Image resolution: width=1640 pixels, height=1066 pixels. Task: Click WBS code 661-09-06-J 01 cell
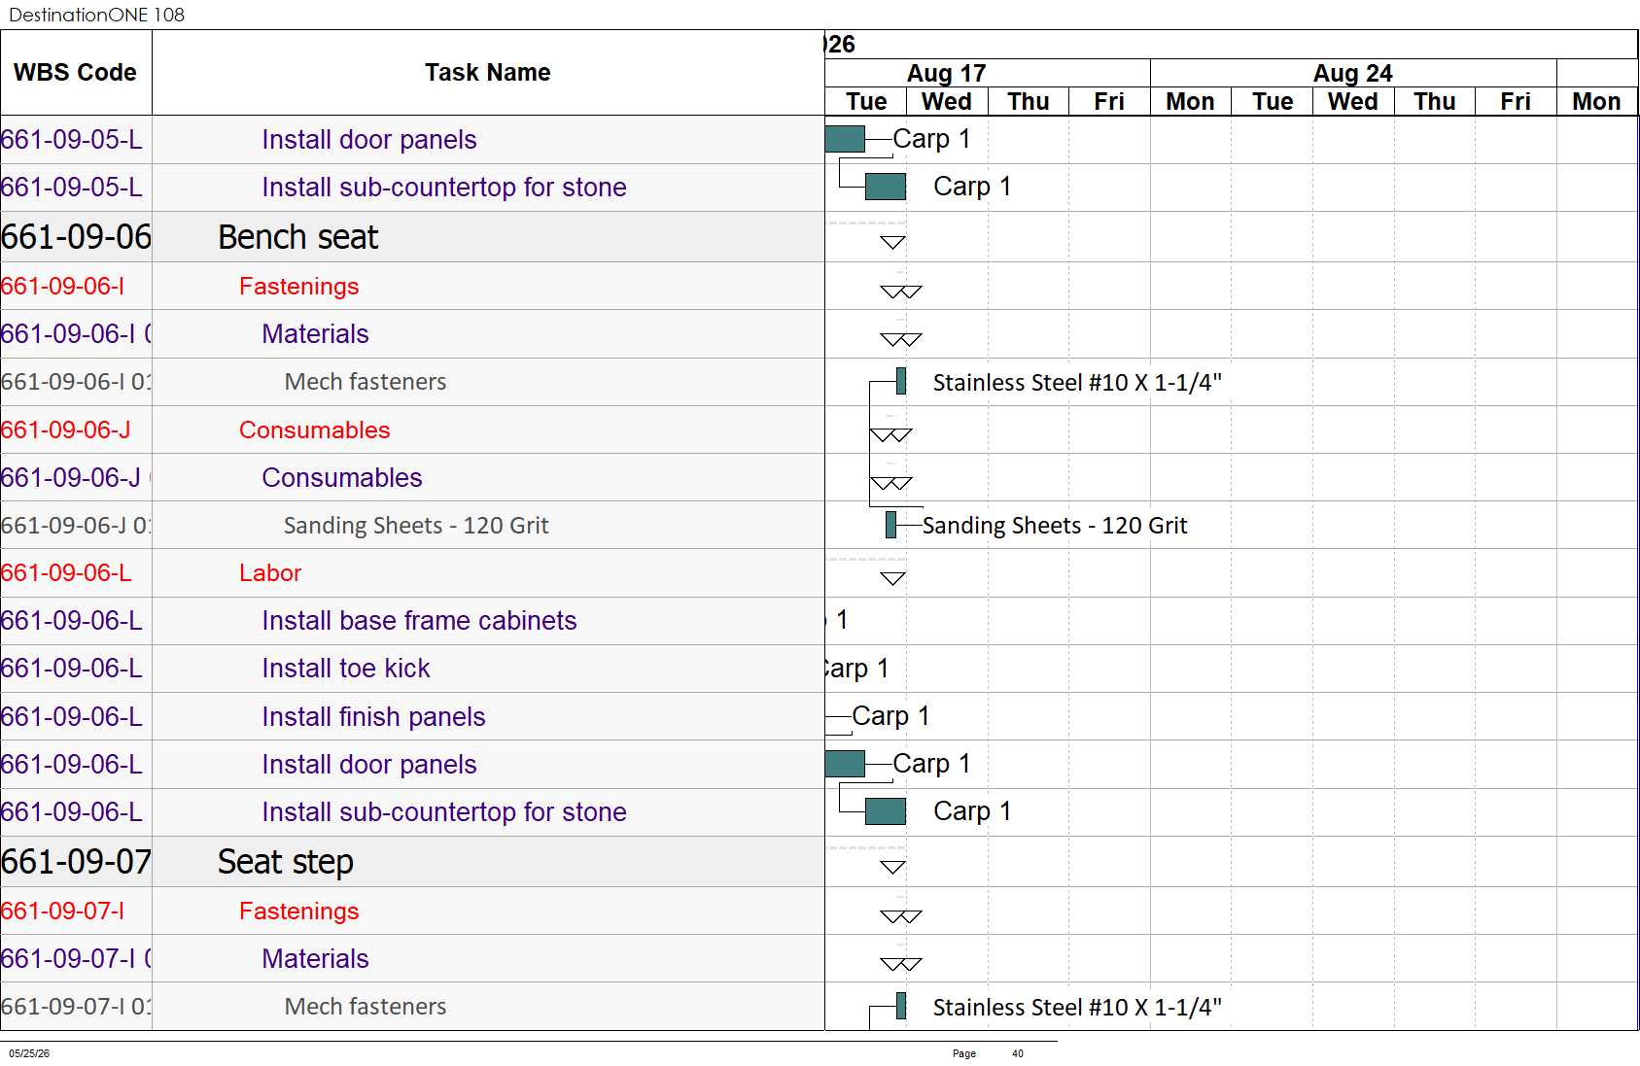tap(76, 526)
